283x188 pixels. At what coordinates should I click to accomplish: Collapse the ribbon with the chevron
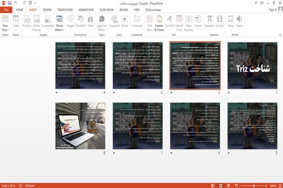click(x=280, y=35)
